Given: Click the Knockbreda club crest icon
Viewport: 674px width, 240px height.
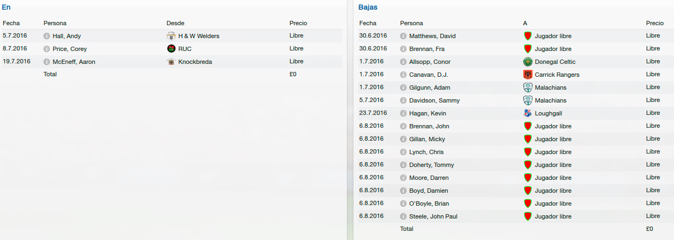Looking at the screenshot, I should pyautogui.click(x=171, y=62).
